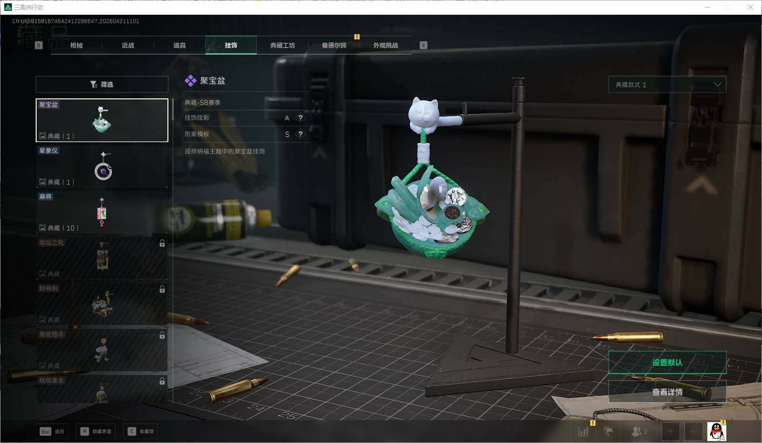Open the friends icon showing 2
This screenshot has width=762, height=443.
pyautogui.click(x=639, y=432)
